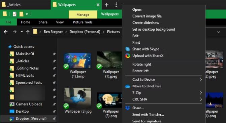This screenshot has width=226, height=123.
Task: Expand the address bar history dropdown
Action: click(x=219, y=32)
